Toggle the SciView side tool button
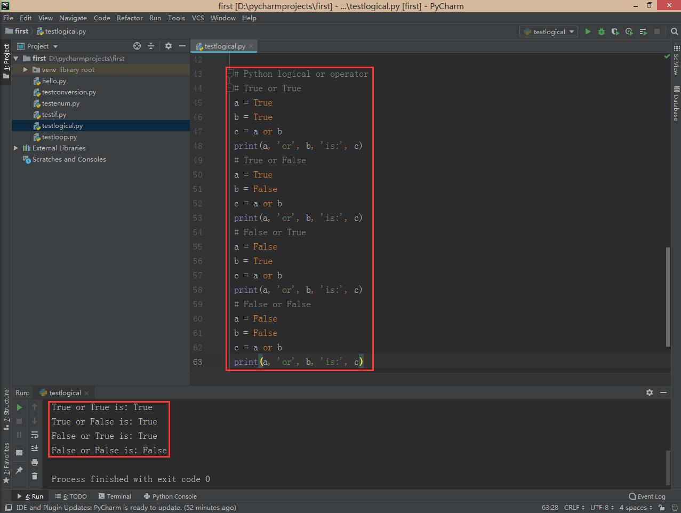Image resolution: width=681 pixels, height=513 pixels. (676, 61)
